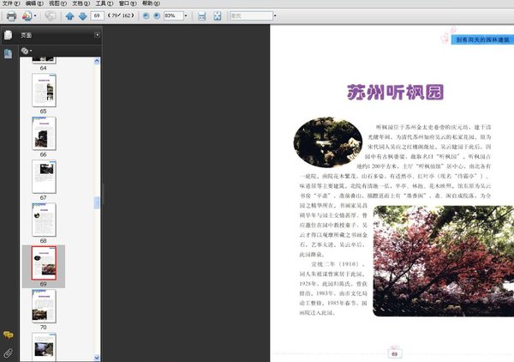The width and height of the screenshot is (514, 362).
Task: Expand the zoom level dropdown arrow
Action: click(186, 15)
